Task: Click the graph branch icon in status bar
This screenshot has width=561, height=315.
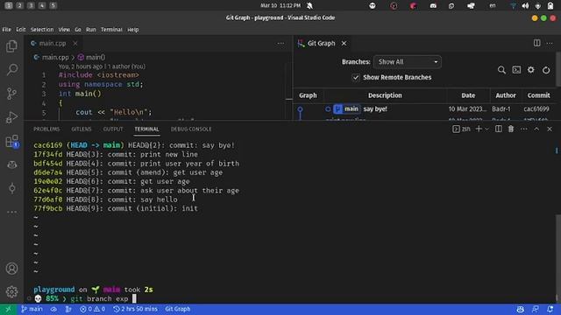Action: tap(68, 309)
